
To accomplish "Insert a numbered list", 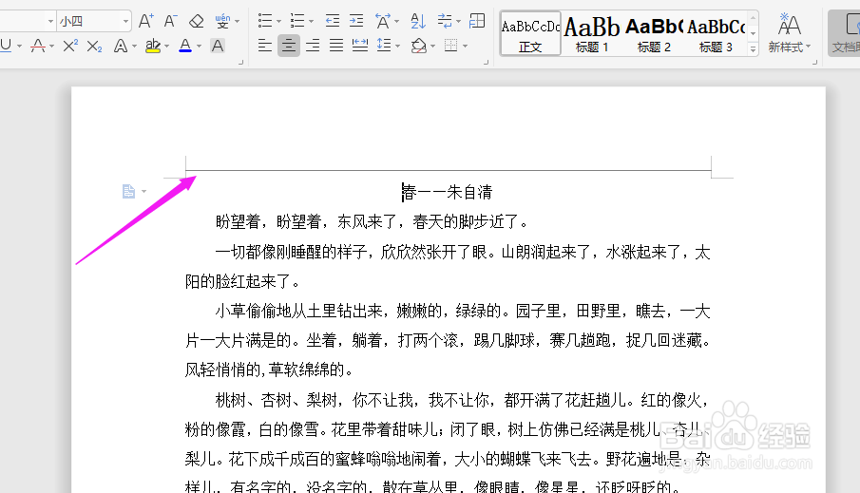I will coord(297,22).
